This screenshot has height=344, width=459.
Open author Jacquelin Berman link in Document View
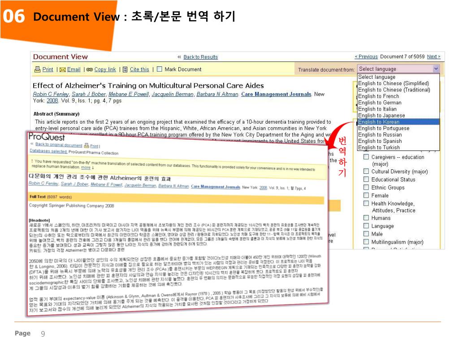tap(173, 94)
